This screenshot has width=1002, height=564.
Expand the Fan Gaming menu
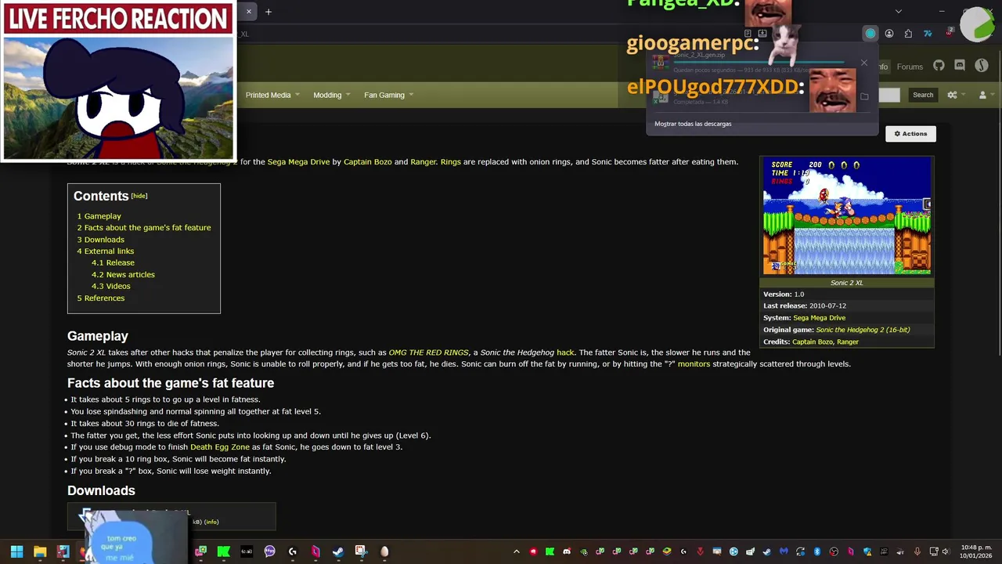tap(389, 95)
